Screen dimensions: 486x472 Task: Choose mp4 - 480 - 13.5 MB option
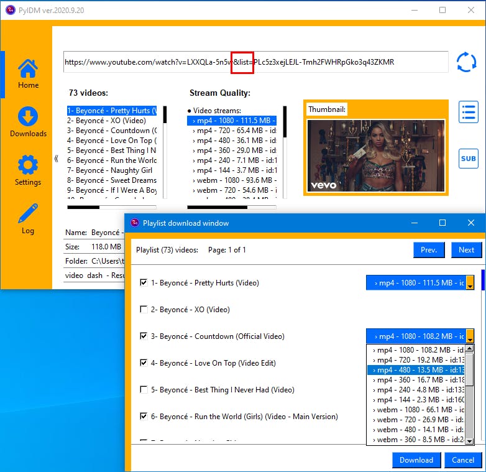pyautogui.click(x=416, y=369)
